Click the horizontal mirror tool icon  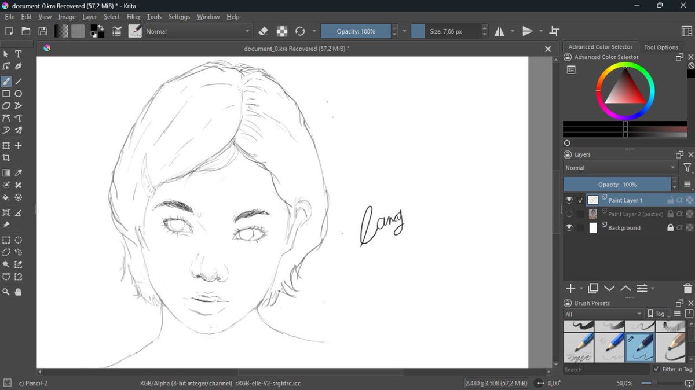coord(499,31)
